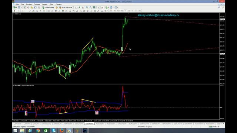Open the Indicators list icon
237x133 pixels.
coord(107,7)
